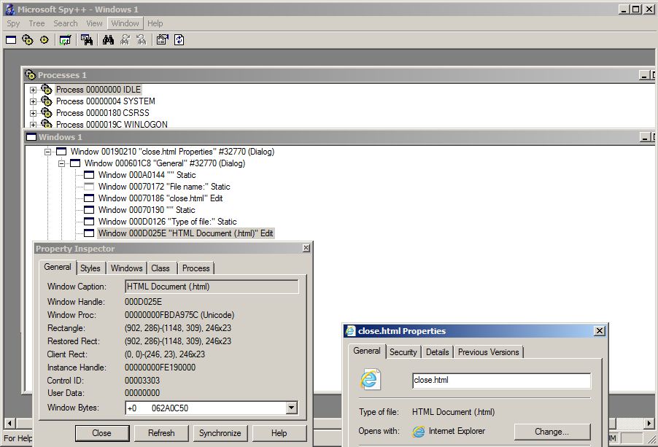Open the Window menu
Screen dimensions: 658x447
pyautogui.click(x=125, y=23)
